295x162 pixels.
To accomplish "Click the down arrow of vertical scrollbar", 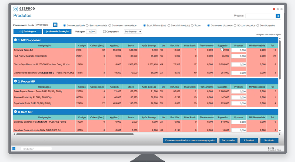I will [280, 131].
